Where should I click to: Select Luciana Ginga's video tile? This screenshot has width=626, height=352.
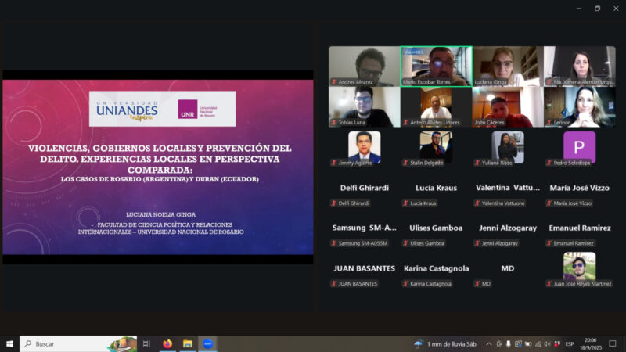point(508,66)
